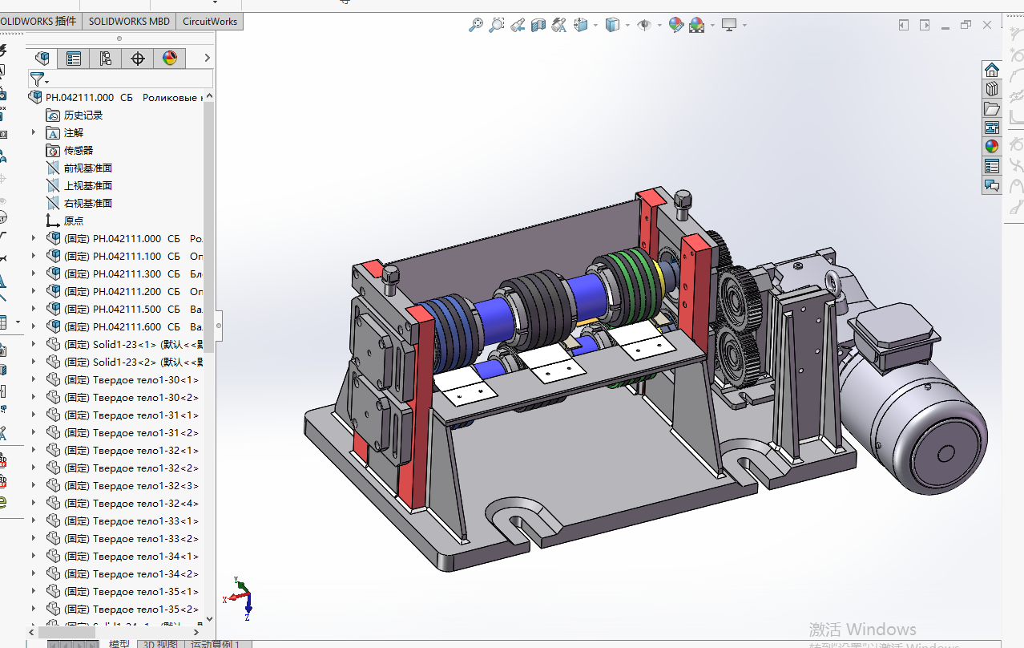
Task: Click the Hide/Show Items eye icon
Action: (644, 25)
